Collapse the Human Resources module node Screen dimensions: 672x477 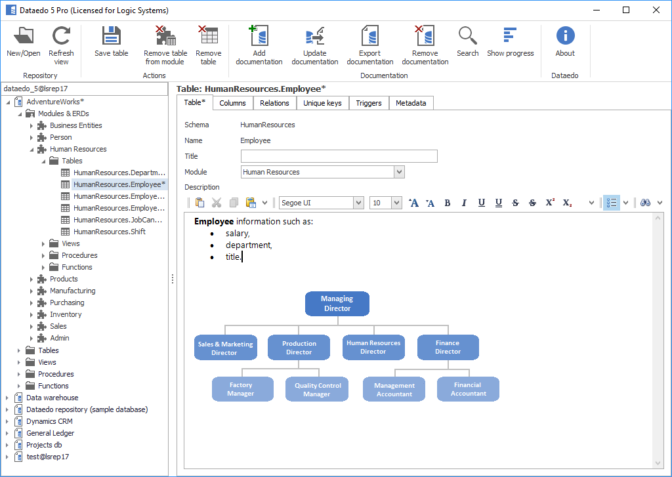(31, 149)
